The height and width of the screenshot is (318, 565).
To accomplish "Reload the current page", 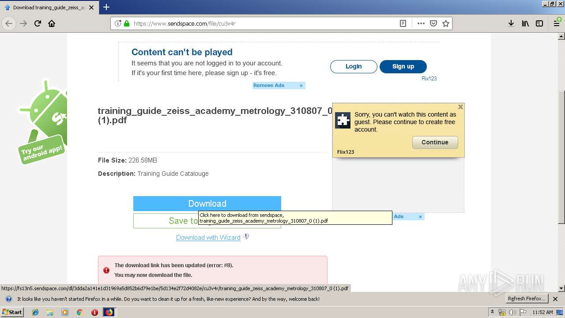I will 38,23.
